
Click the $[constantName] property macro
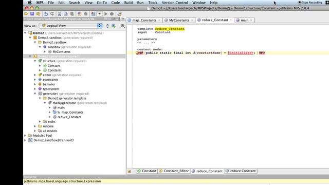(208, 53)
